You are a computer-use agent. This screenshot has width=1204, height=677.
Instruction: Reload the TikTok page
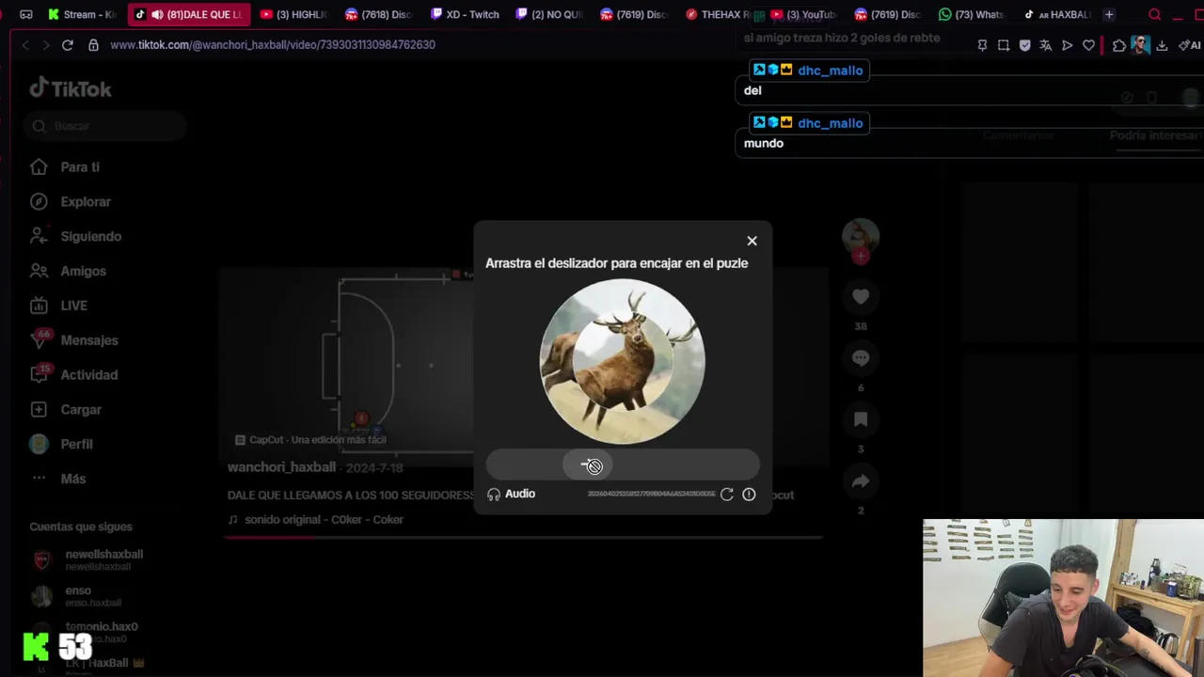68,45
